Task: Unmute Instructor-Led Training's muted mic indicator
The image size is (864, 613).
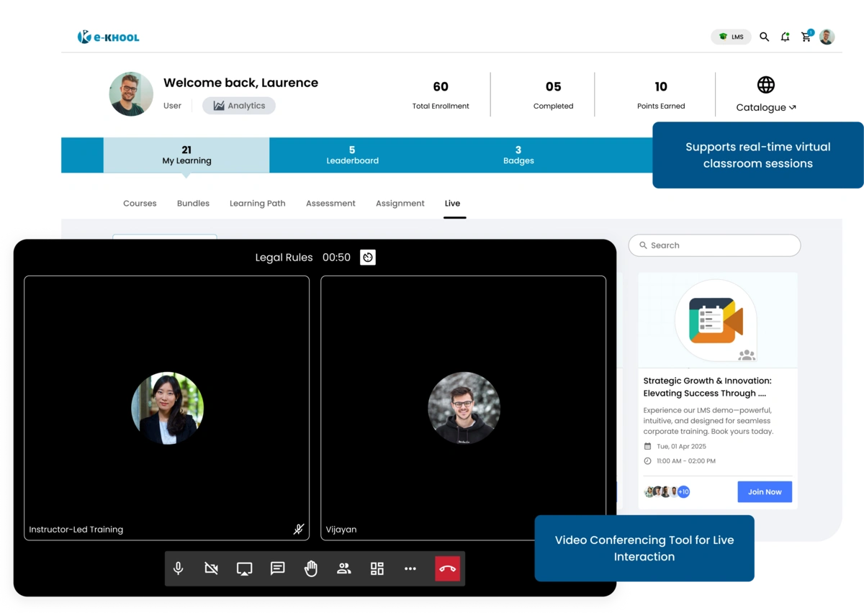Action: [x=298, y=529]
